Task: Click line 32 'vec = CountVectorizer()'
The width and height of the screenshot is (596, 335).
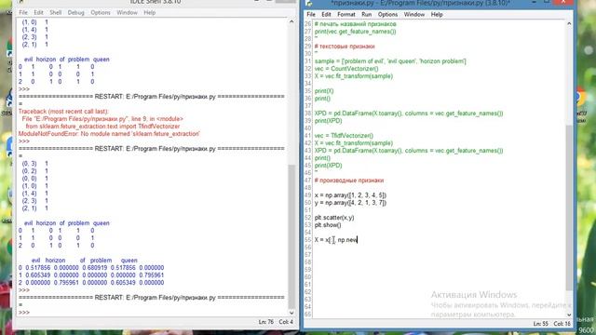Action: pyautogui.click(x=346, y=69)
